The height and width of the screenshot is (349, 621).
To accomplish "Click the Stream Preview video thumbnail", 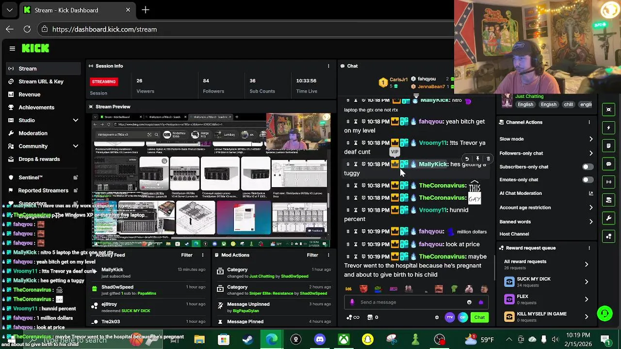I will click(x=212, y=180).
